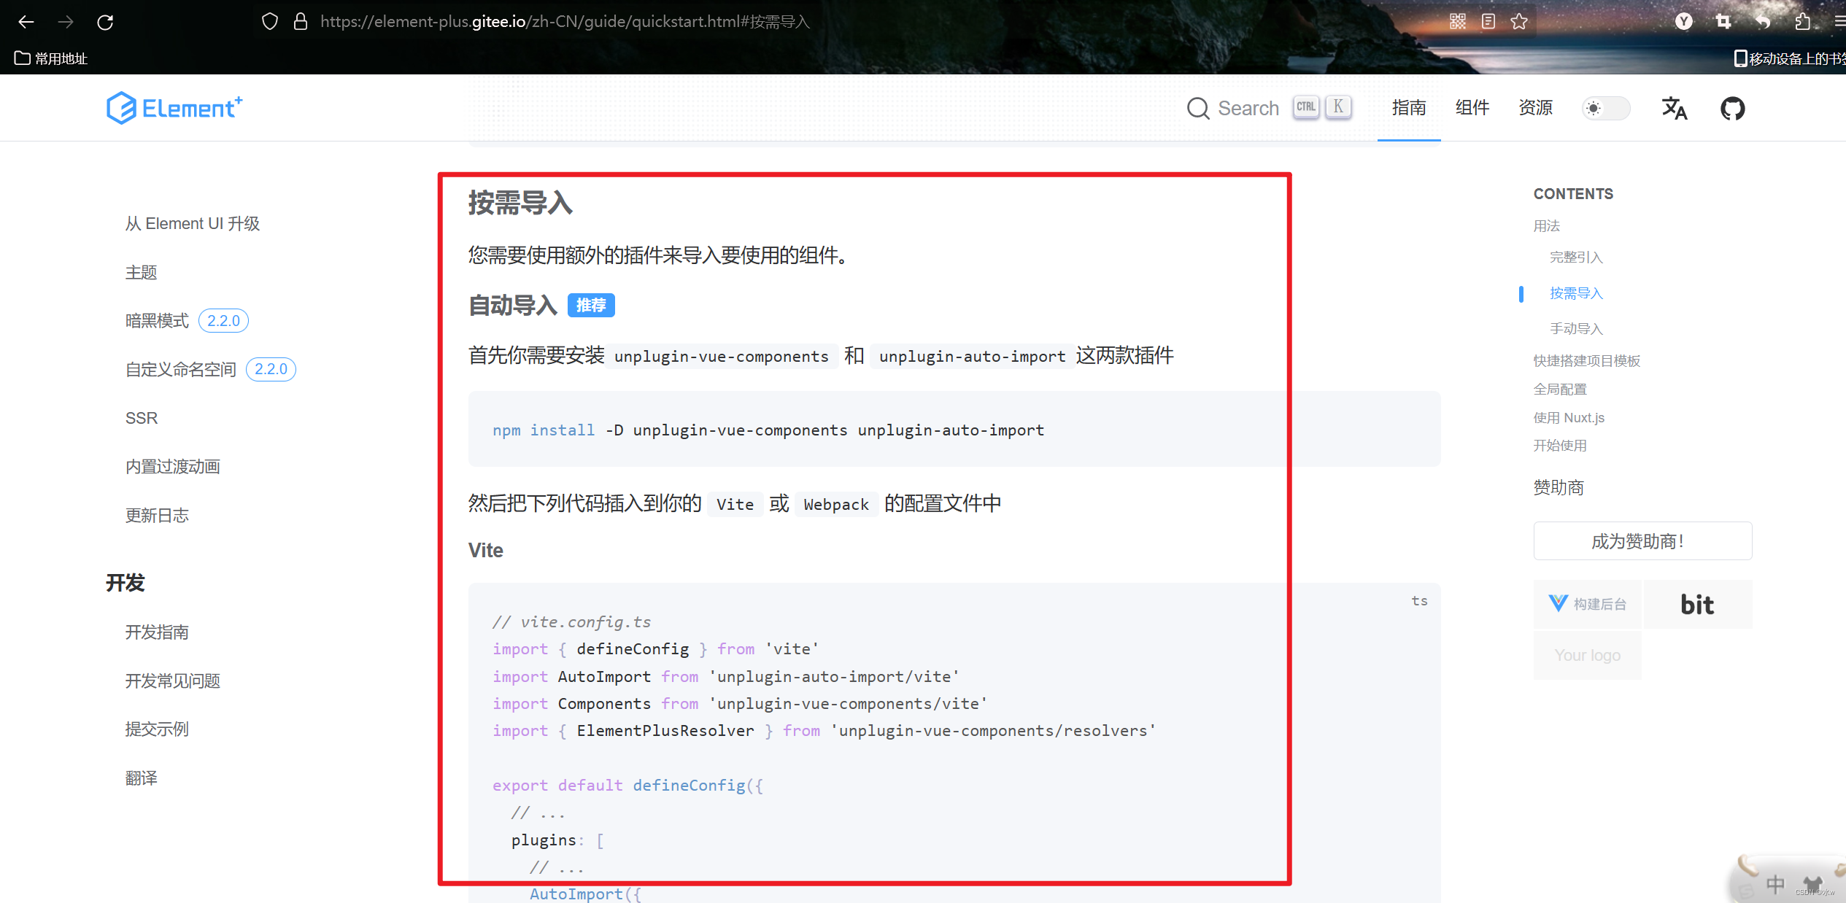
Task: Open the 内置过渡动画 sidebar page
Action: coord(173,467)
